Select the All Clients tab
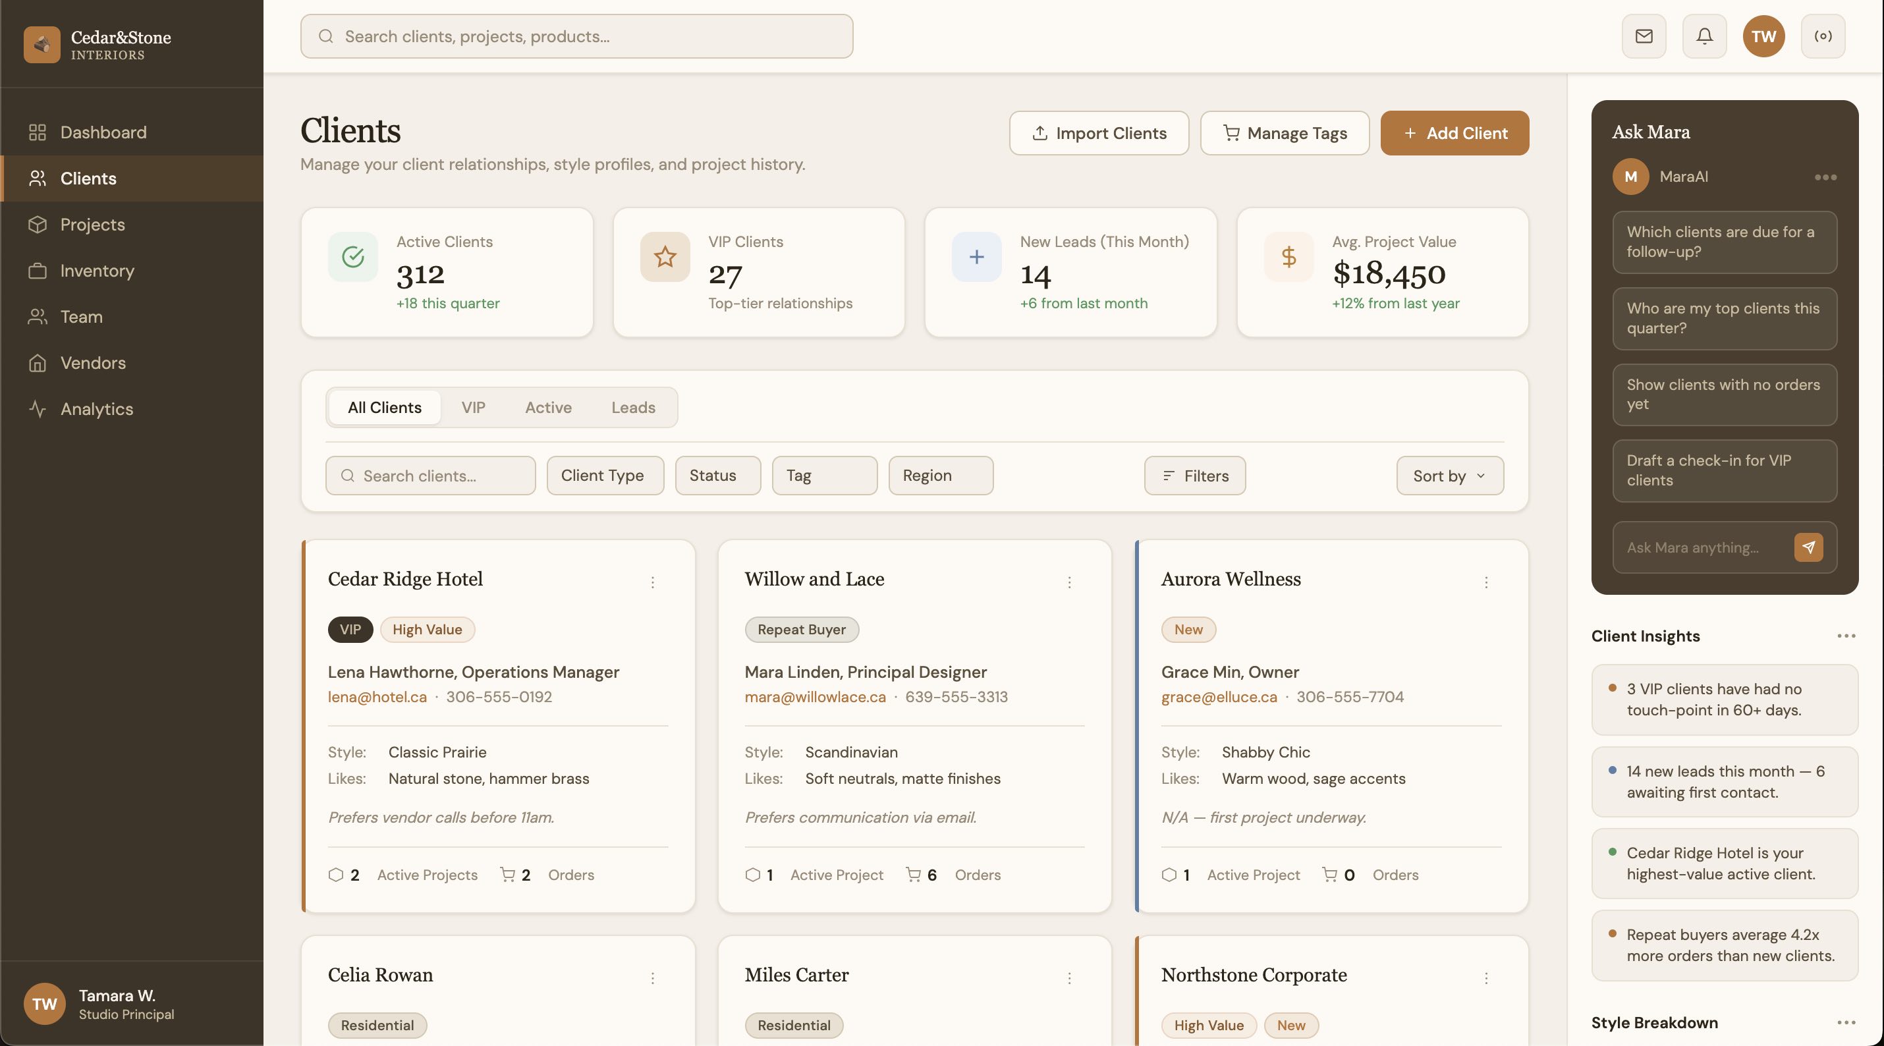The width and height of the screenshot is (1884, 1046). (384, 408)
